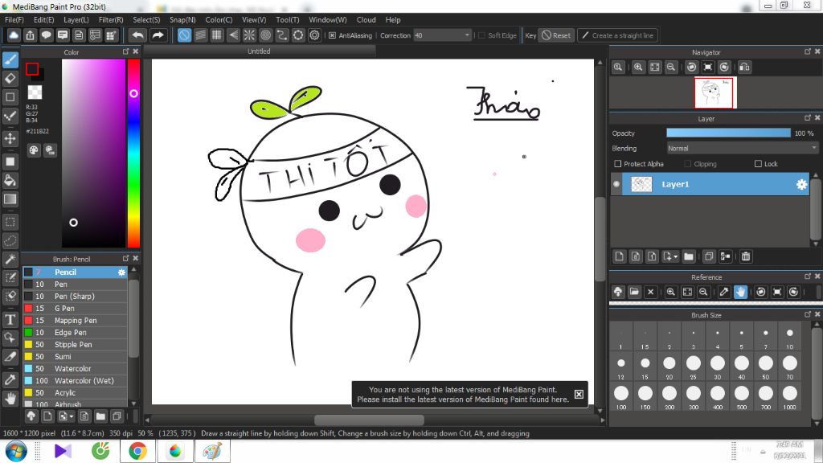Screen dimensions: 823x463
Task: Open Pencil brush settings gear
Action: tap(121, 272)
